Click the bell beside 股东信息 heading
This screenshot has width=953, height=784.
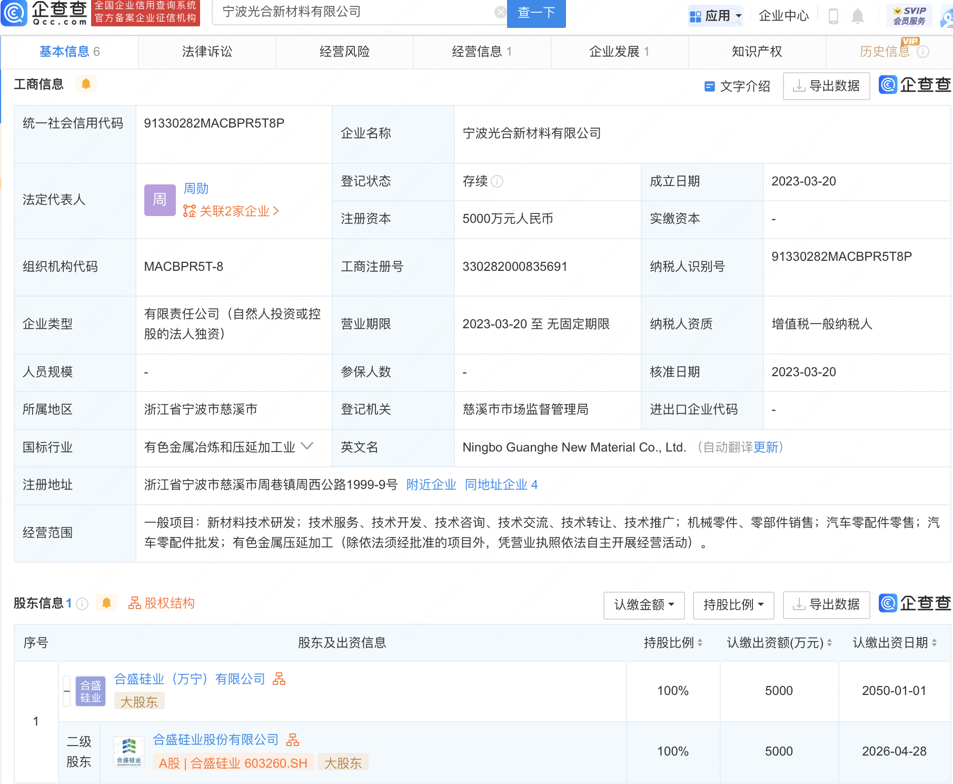pos(106,603)
